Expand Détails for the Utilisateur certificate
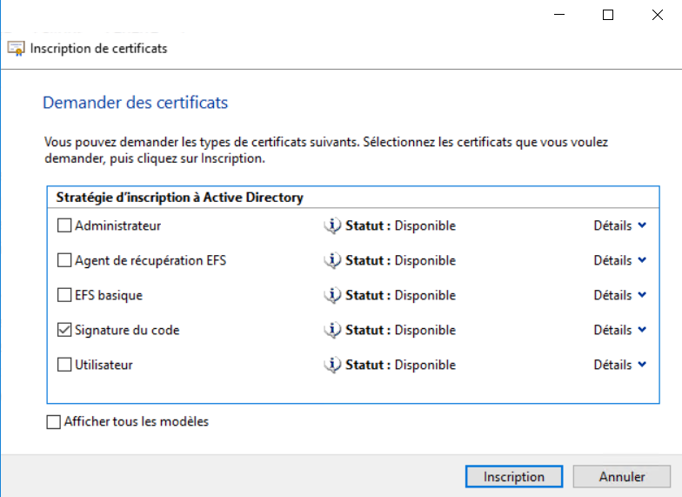Screen dimensions: 682x497 coord(620,365)
